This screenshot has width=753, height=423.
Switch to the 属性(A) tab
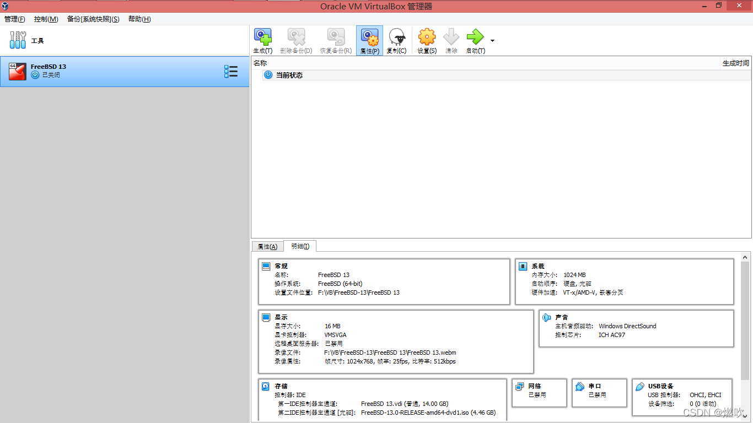click(268, 247)
